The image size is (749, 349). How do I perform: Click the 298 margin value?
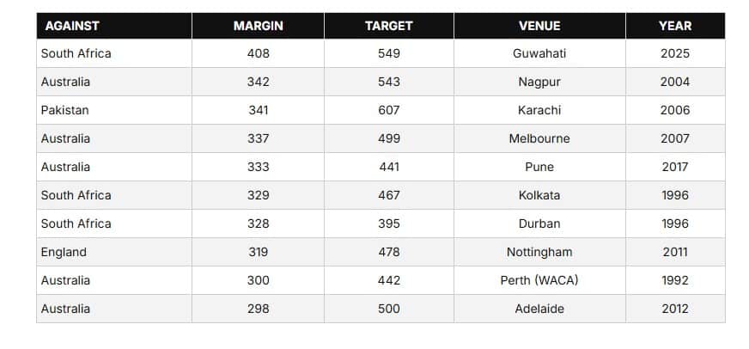tap(258, 309)
